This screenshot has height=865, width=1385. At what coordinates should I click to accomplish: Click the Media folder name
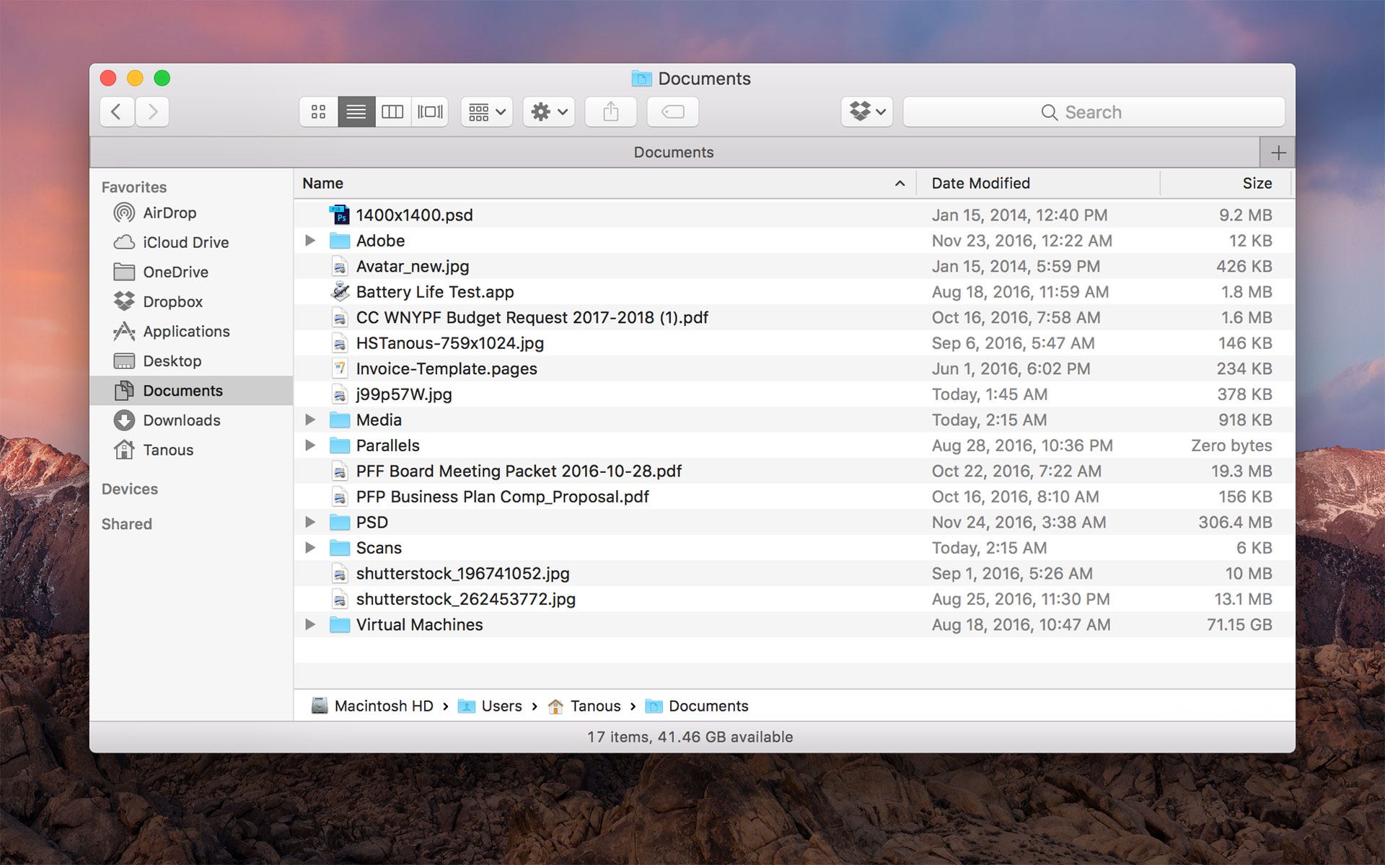pos(379,420)
